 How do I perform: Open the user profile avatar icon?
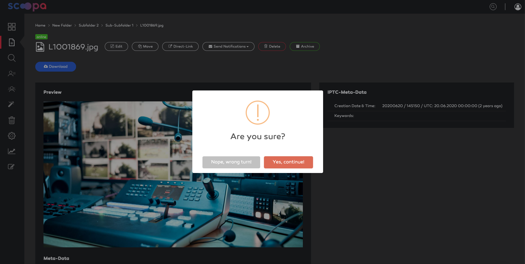click(518, 7)
